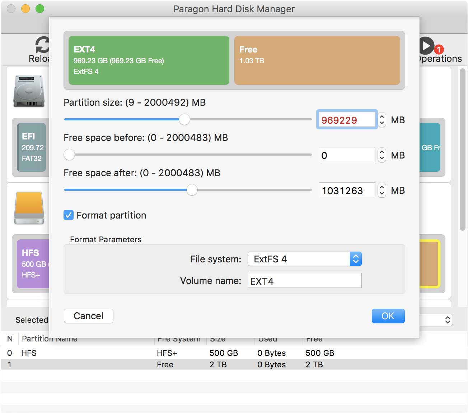Image resolution: width=468 pixels, height=413 pixels.
Task: Click the OK button
Action: coord(388,316)
